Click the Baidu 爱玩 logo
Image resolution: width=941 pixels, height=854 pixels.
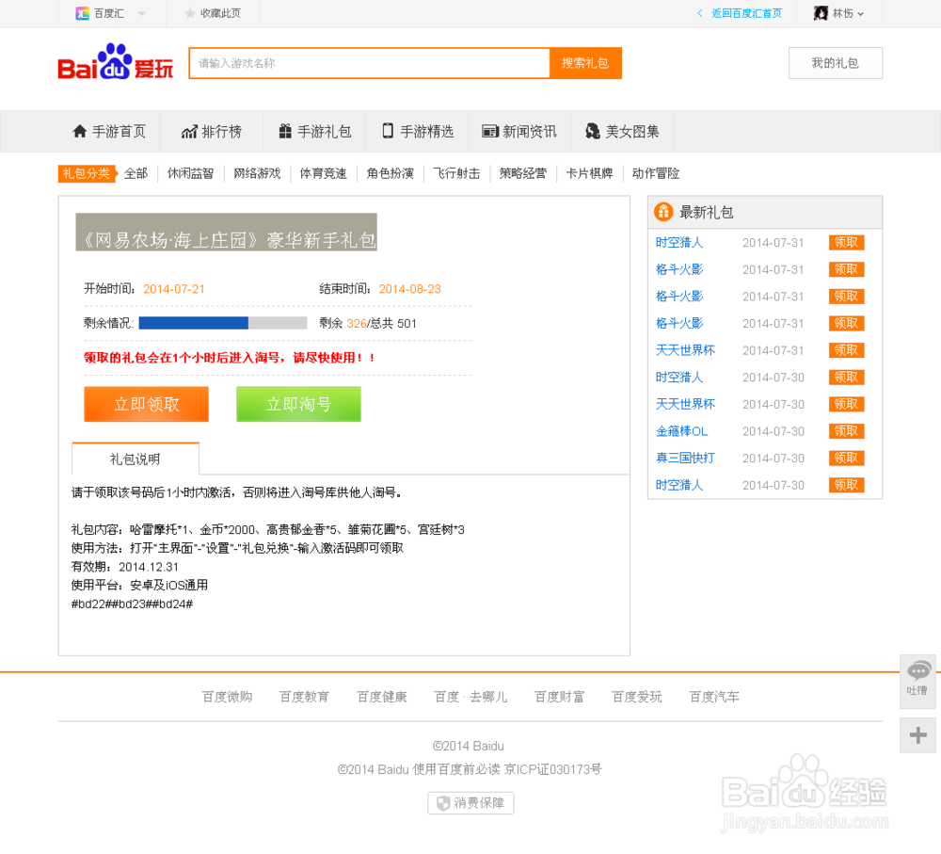pyautogui.click(x=115, y=62)
